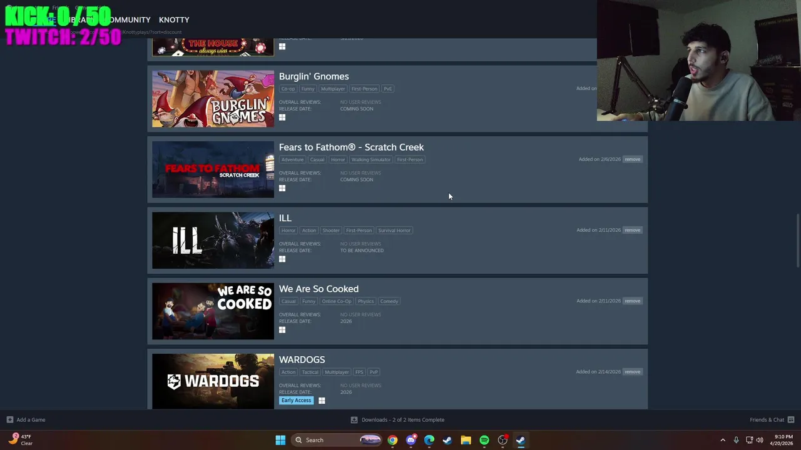Open the clock and date flyout

pos(781,440)
